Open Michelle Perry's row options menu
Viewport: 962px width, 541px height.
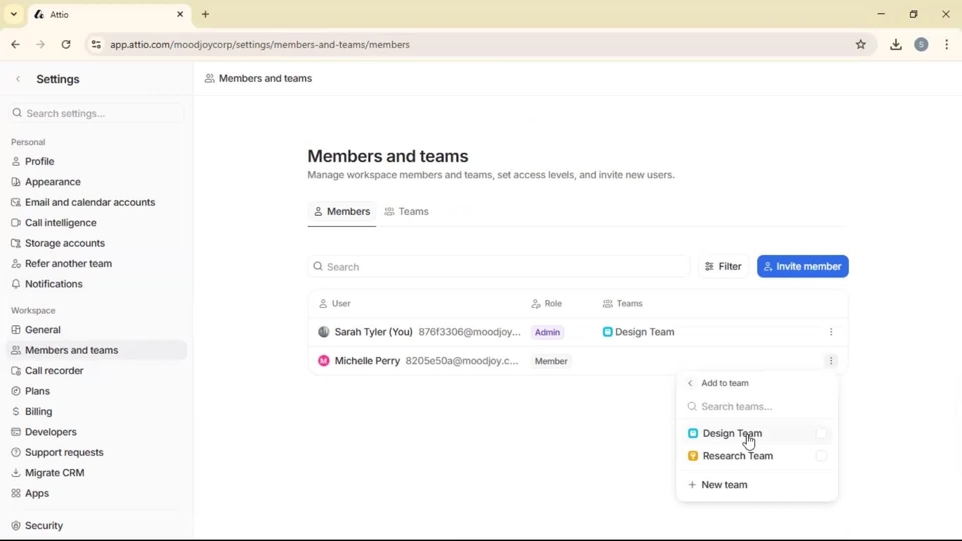831,361
